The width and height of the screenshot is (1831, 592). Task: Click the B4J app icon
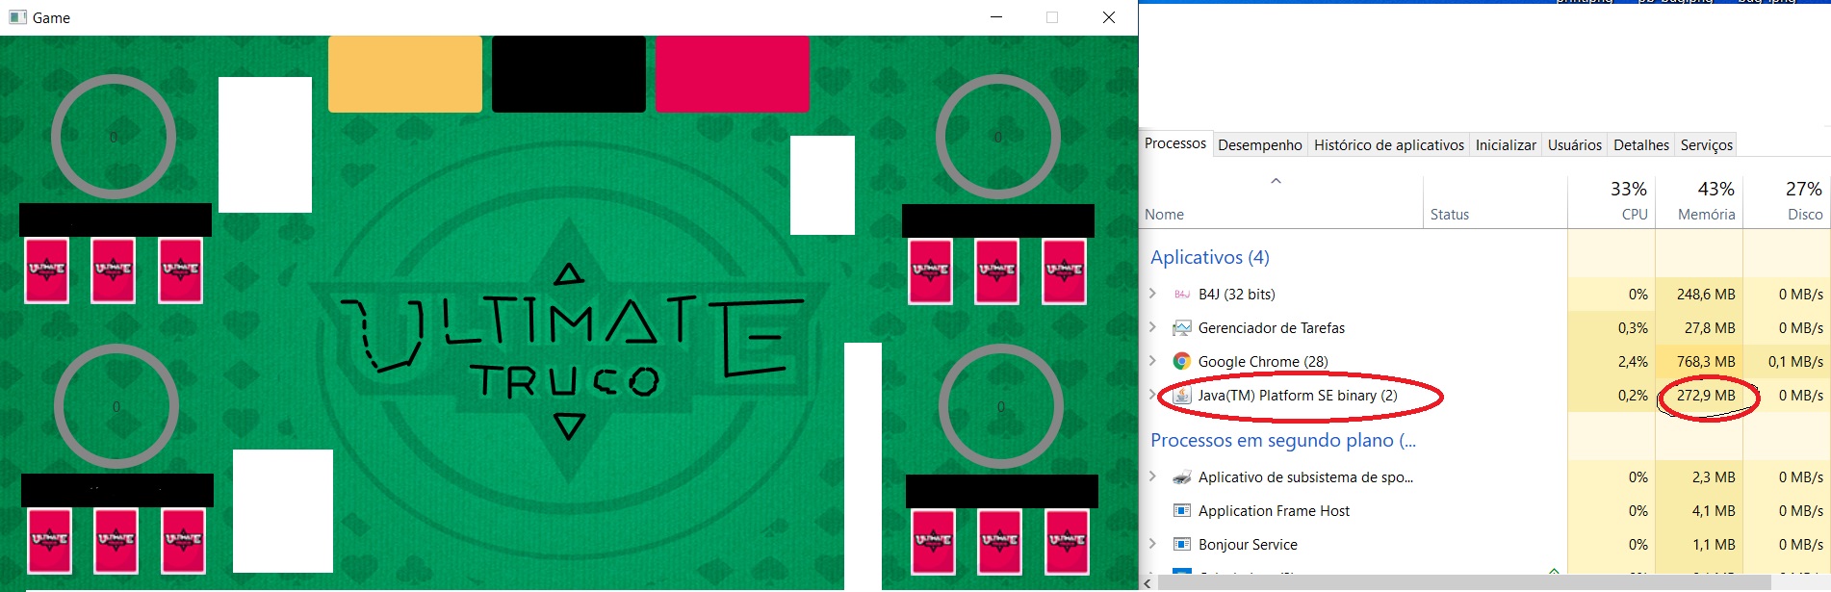(1182, 295)
